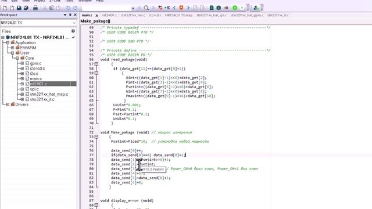Switch to the stm32f1xx_it.c tab
372x209 pixels.
(278, 15)
